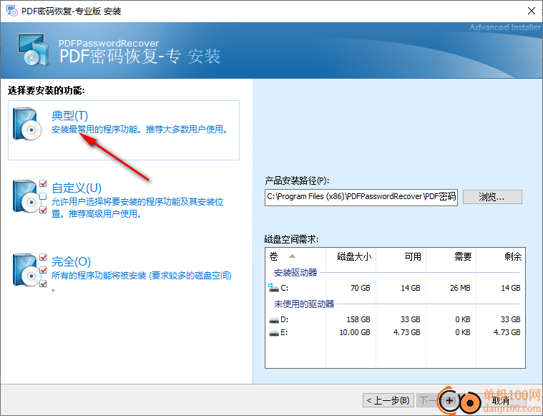543x416 pixels.
Task: Click the 158 GB disk size cell
Action: tap(358, 319)
